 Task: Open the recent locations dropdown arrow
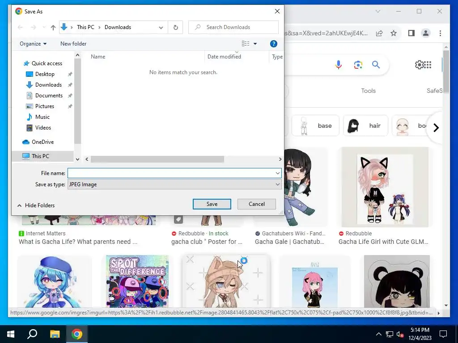[44, 27]
